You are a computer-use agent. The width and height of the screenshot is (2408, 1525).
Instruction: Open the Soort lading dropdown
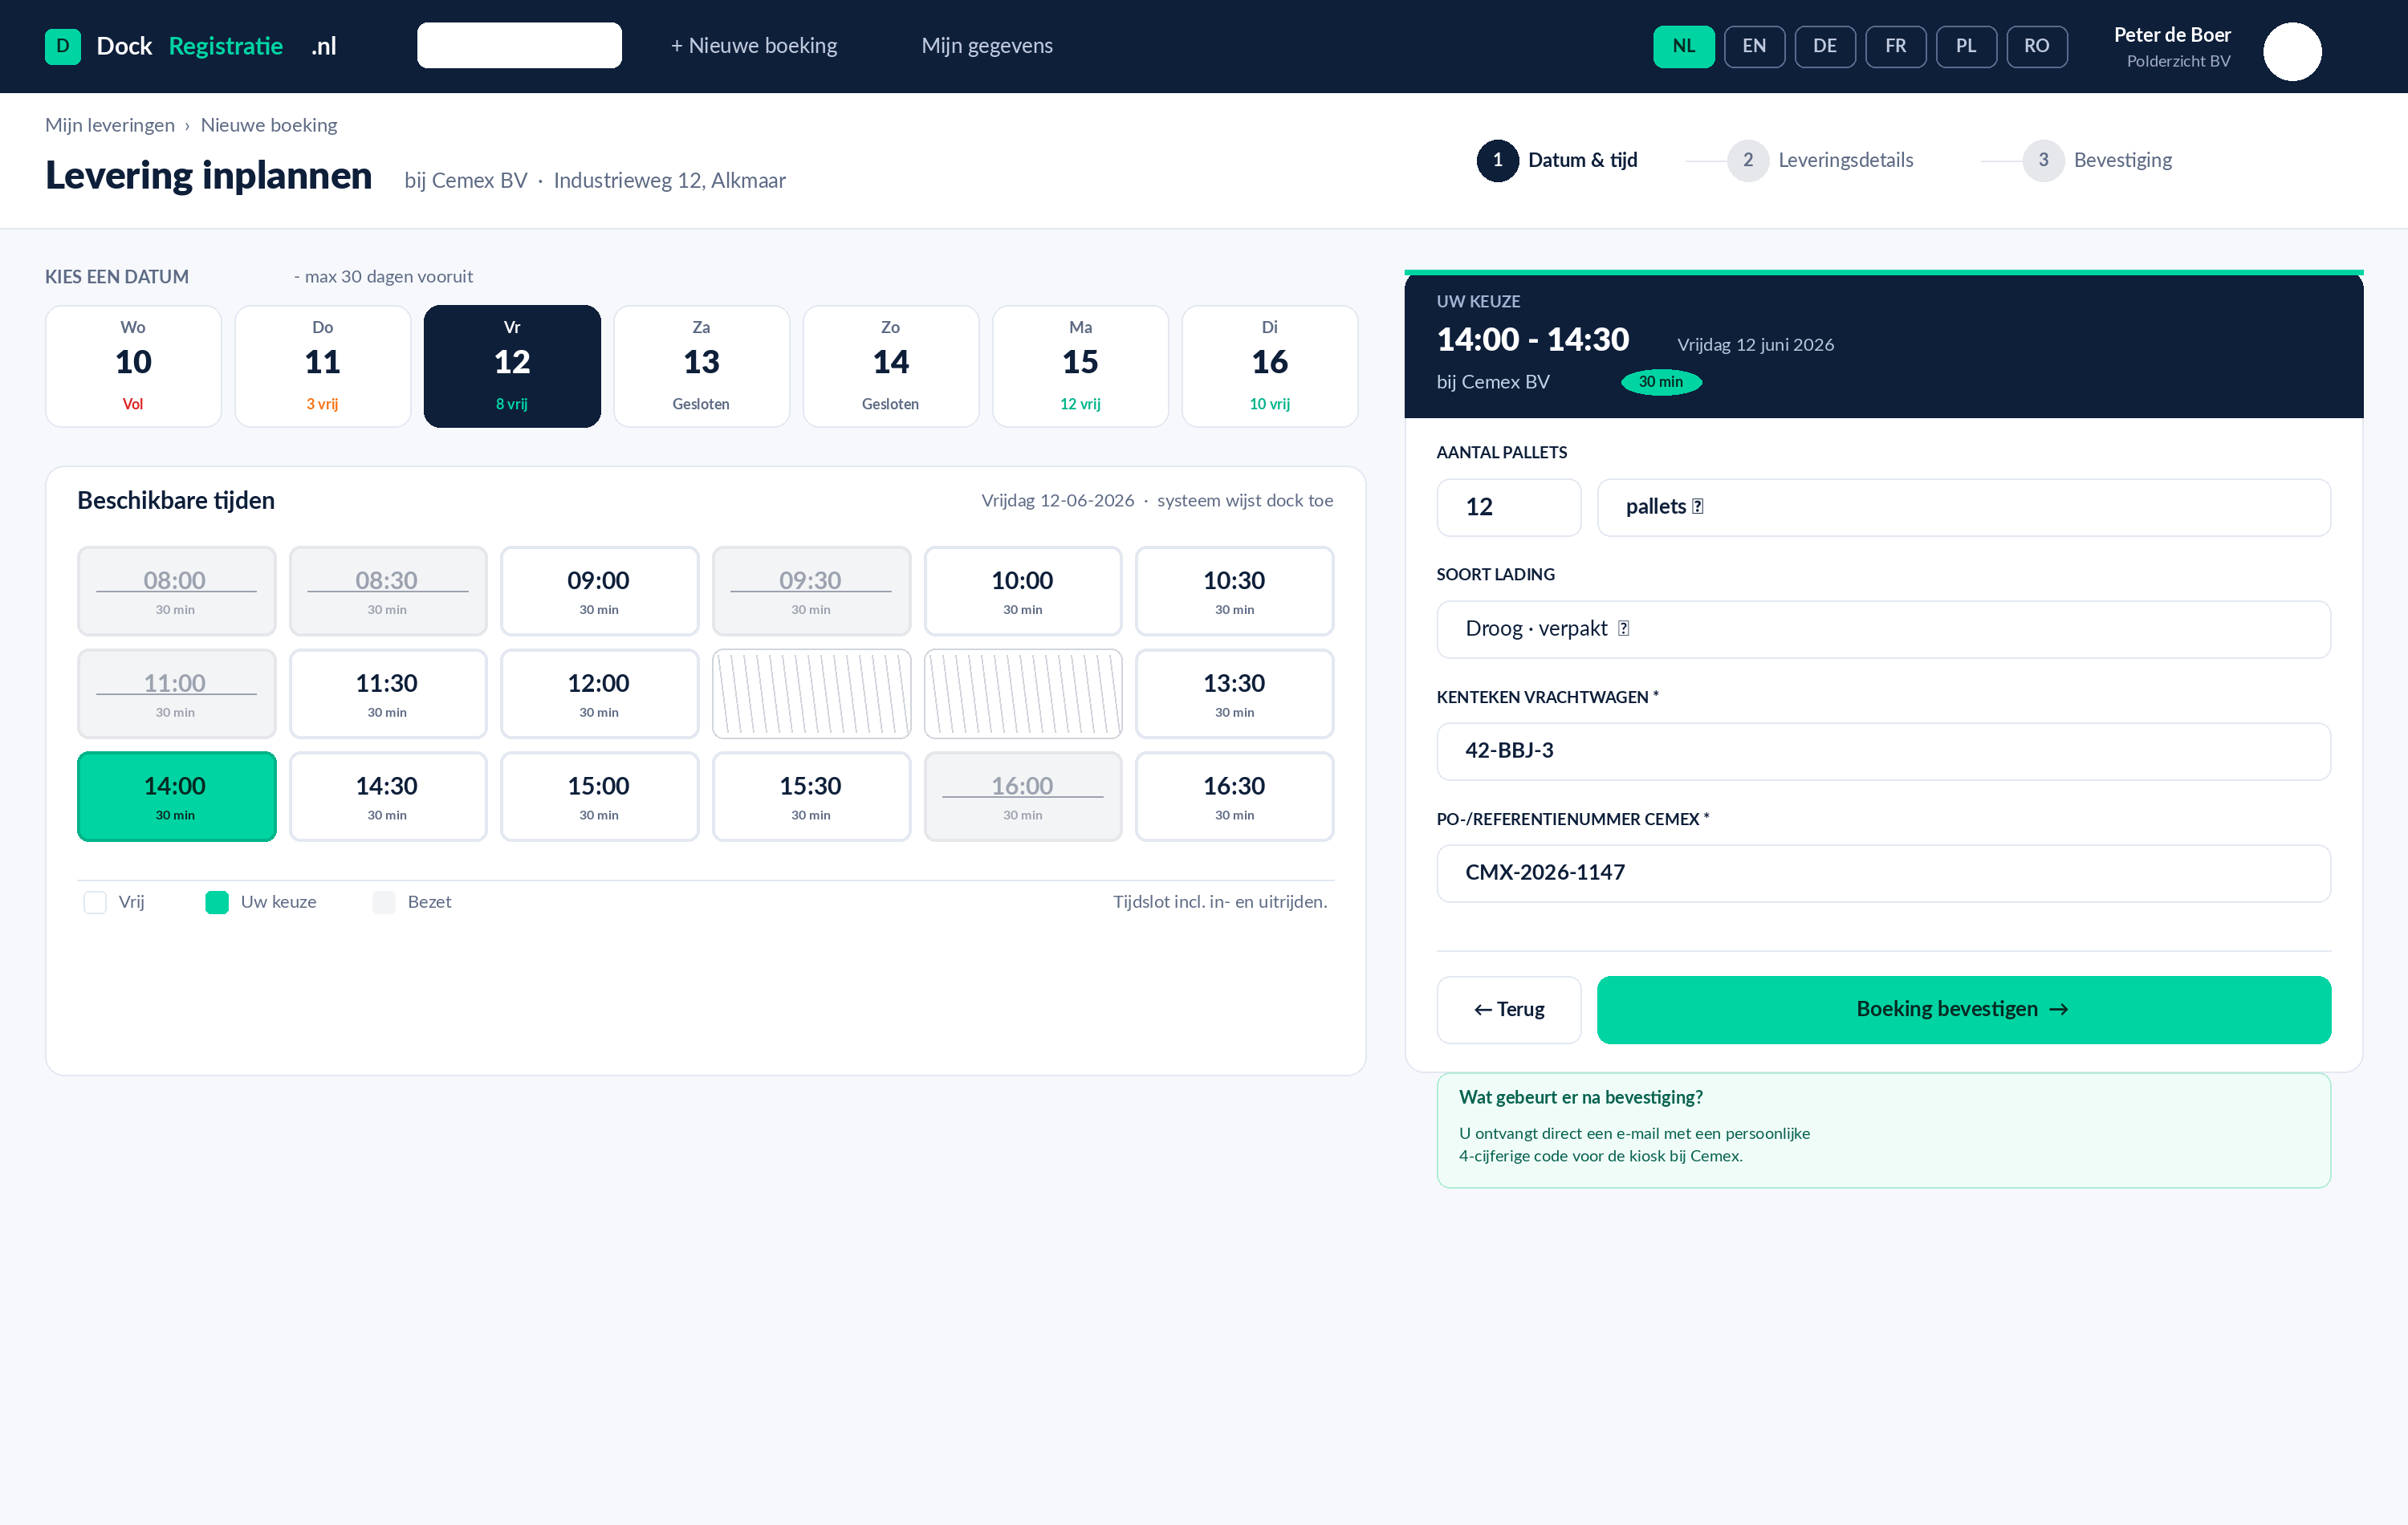click(x=1884, y=629)
